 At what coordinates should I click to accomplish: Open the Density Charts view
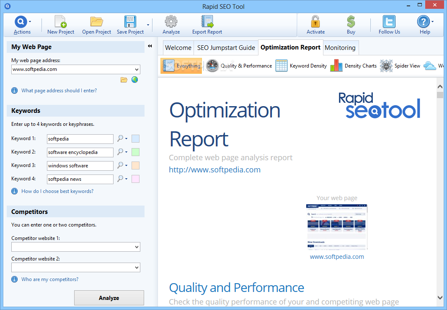coord(354,66)
